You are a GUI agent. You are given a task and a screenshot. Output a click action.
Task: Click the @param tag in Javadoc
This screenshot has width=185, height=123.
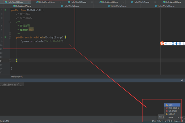[24, 30]
